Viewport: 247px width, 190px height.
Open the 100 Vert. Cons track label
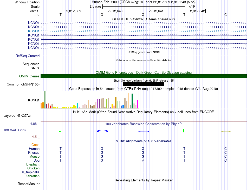pos(15,130)
